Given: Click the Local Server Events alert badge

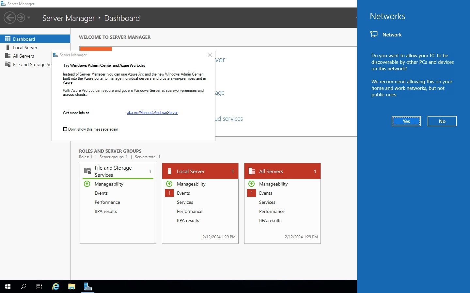Looking at the screenshot, I should (x=169, y=193).
